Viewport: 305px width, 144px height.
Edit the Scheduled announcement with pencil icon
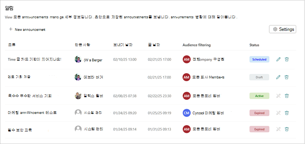(278, 59)
